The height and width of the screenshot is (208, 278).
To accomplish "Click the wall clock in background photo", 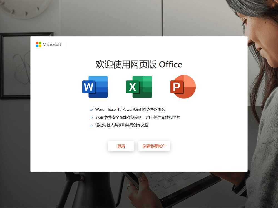I will pos(25,9).
